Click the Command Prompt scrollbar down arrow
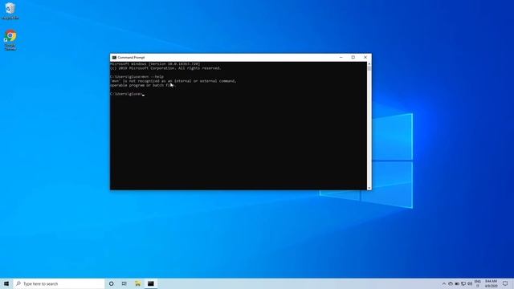The width and height of the screenshot is (514, 289). [x=369, y=188]
